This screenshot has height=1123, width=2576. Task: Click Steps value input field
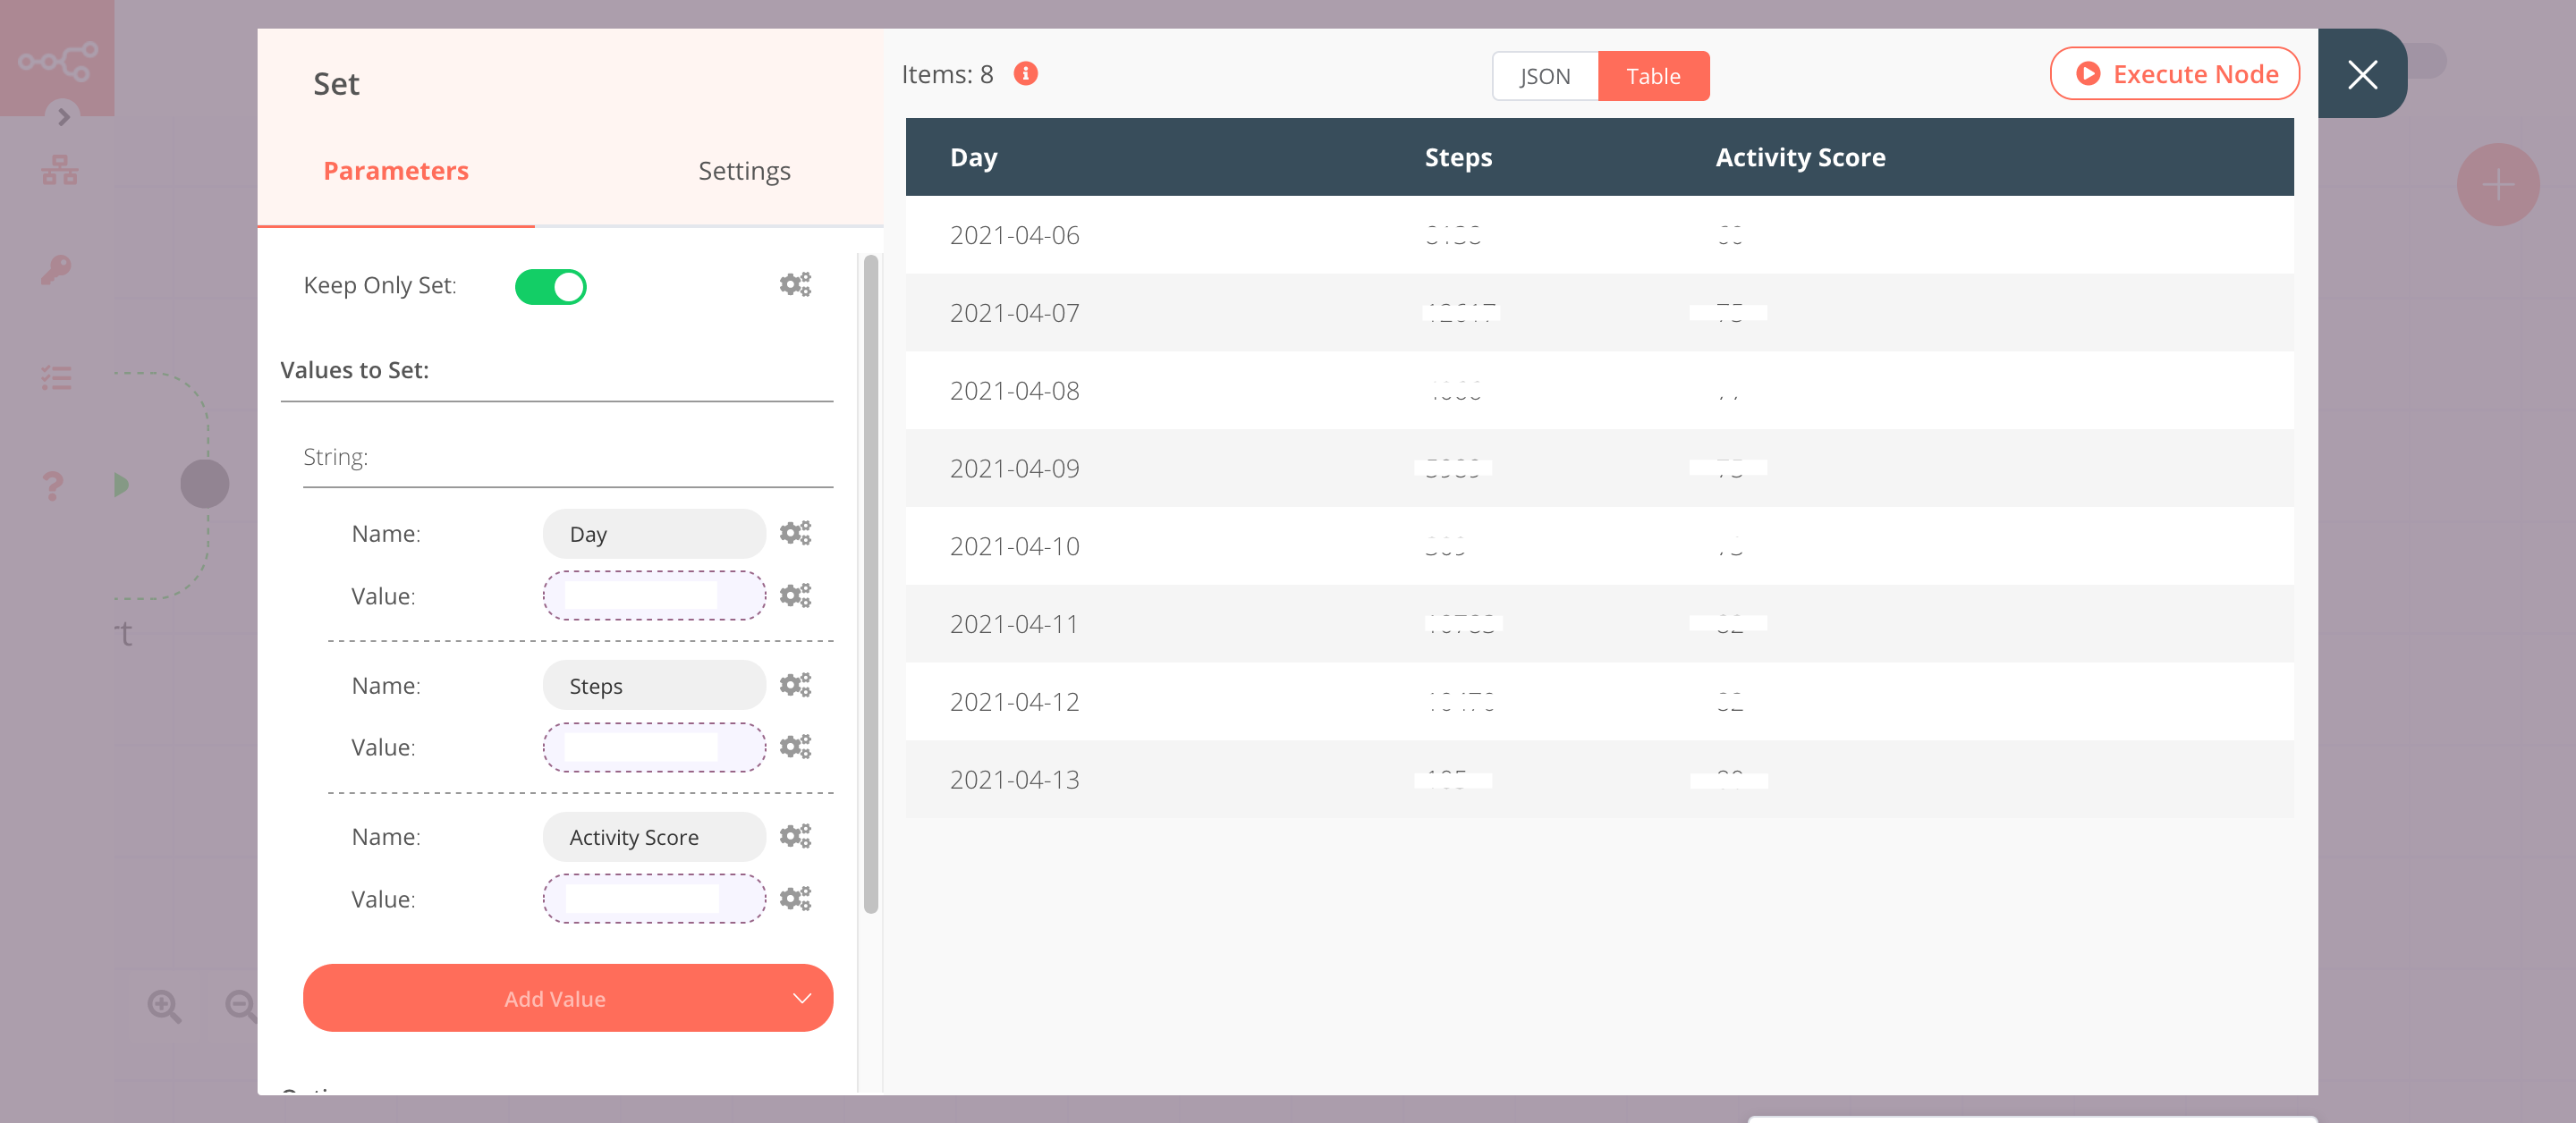pos(654,746)
